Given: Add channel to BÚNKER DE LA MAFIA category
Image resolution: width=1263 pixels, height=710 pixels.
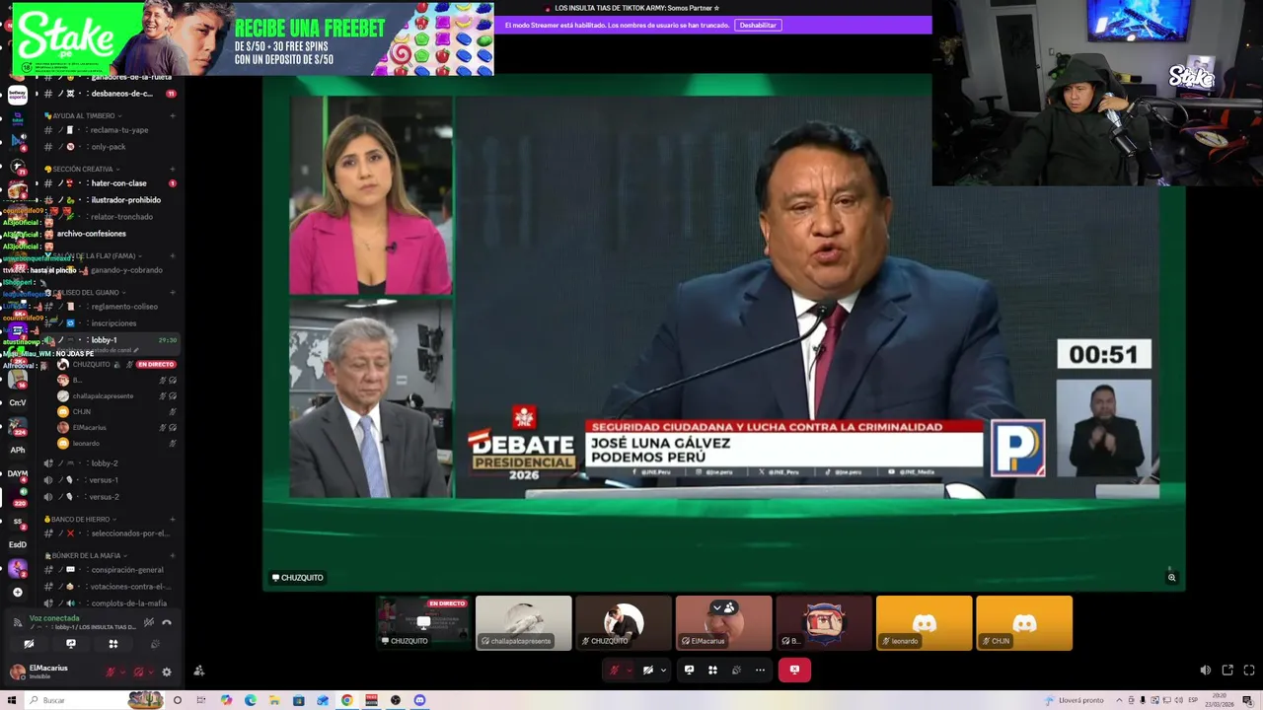Looking at the screenshot, I should [173, 556].
